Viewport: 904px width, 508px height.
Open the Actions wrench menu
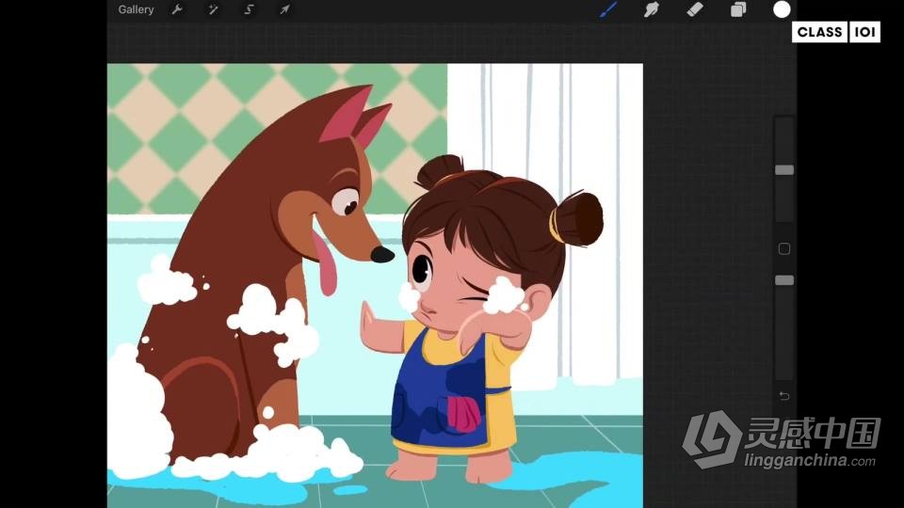click(177, 9)
